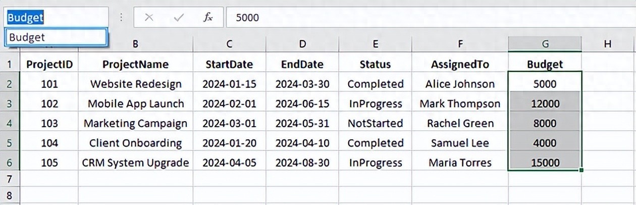Select the Website Redesign cell
The width and height of the screenshot is (636, 205).
tap(135, 84)
